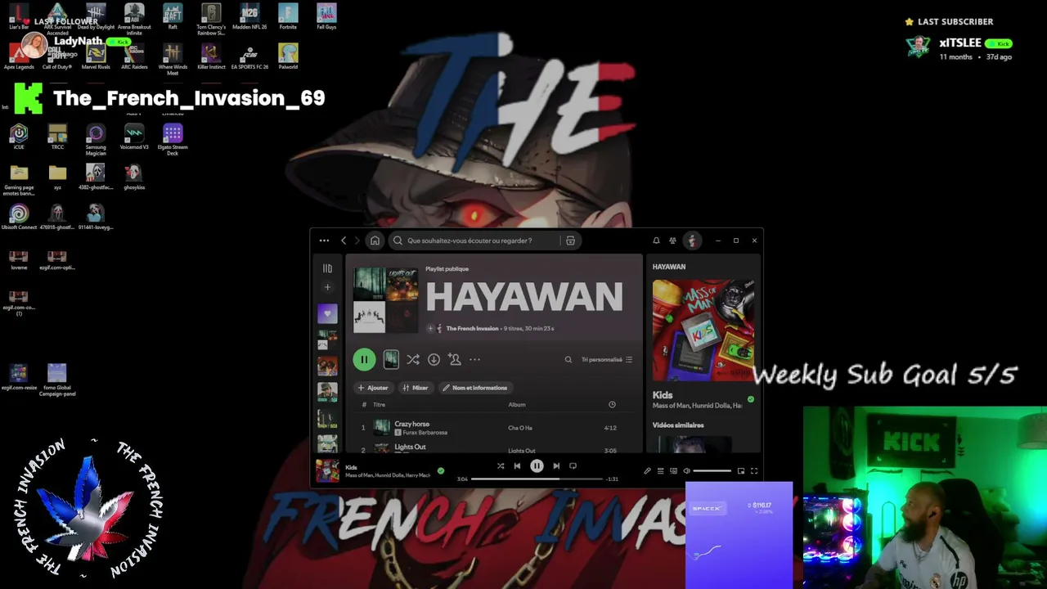Click Nom et informations button

click(x=475, y=388)
